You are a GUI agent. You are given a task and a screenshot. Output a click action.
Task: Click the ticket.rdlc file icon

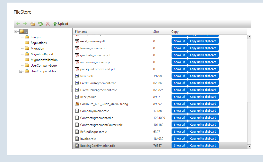click(x=77, y=76)
